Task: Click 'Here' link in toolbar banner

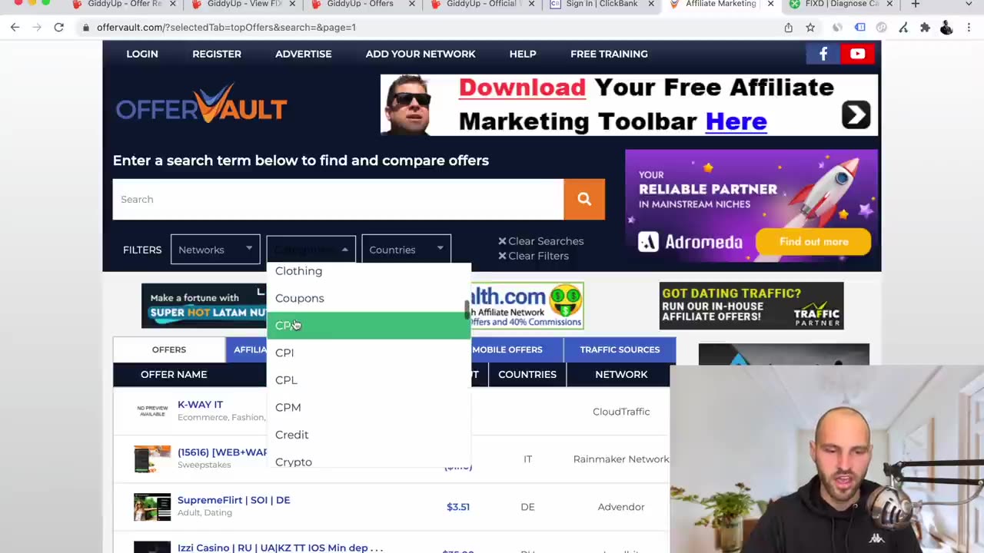Action: (x=736, y=121)
